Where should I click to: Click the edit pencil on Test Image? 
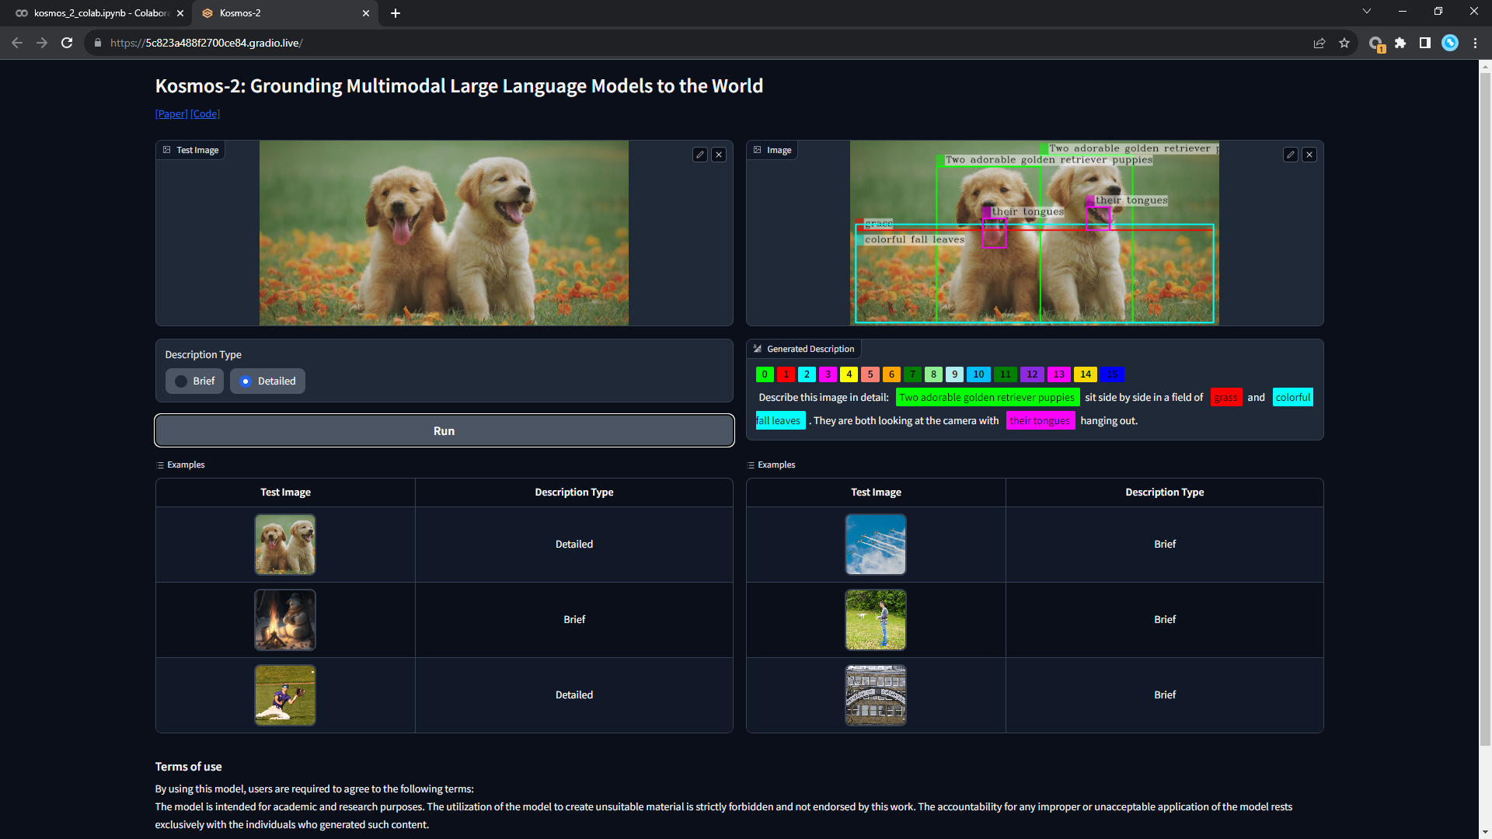pos(699,155)
